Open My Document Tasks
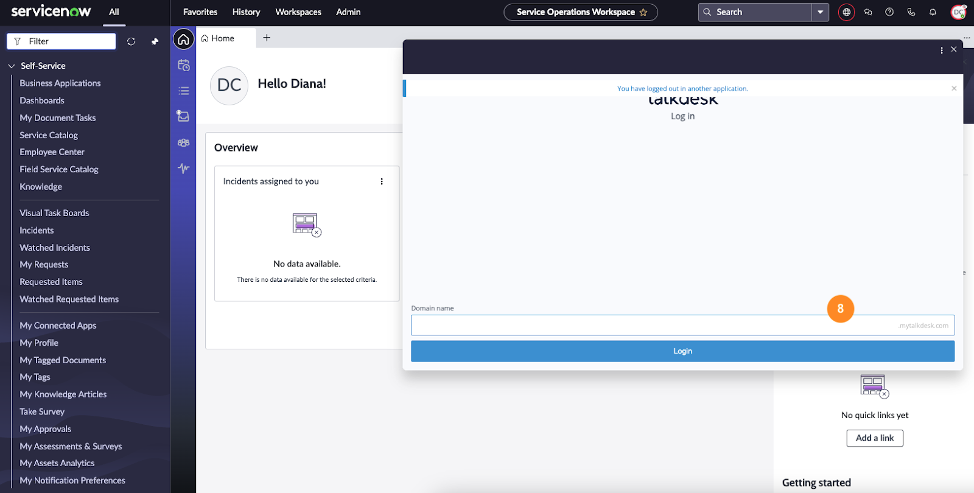The image size is (974, 493). coord(58,118)
